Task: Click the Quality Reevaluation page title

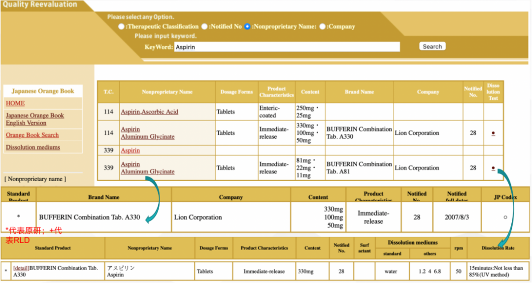Action: tap(40, 4)
